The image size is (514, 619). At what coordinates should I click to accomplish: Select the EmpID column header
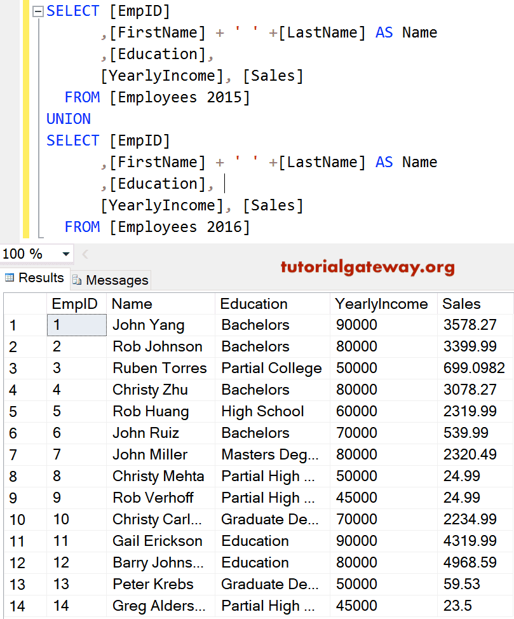(x=75, y=304)
